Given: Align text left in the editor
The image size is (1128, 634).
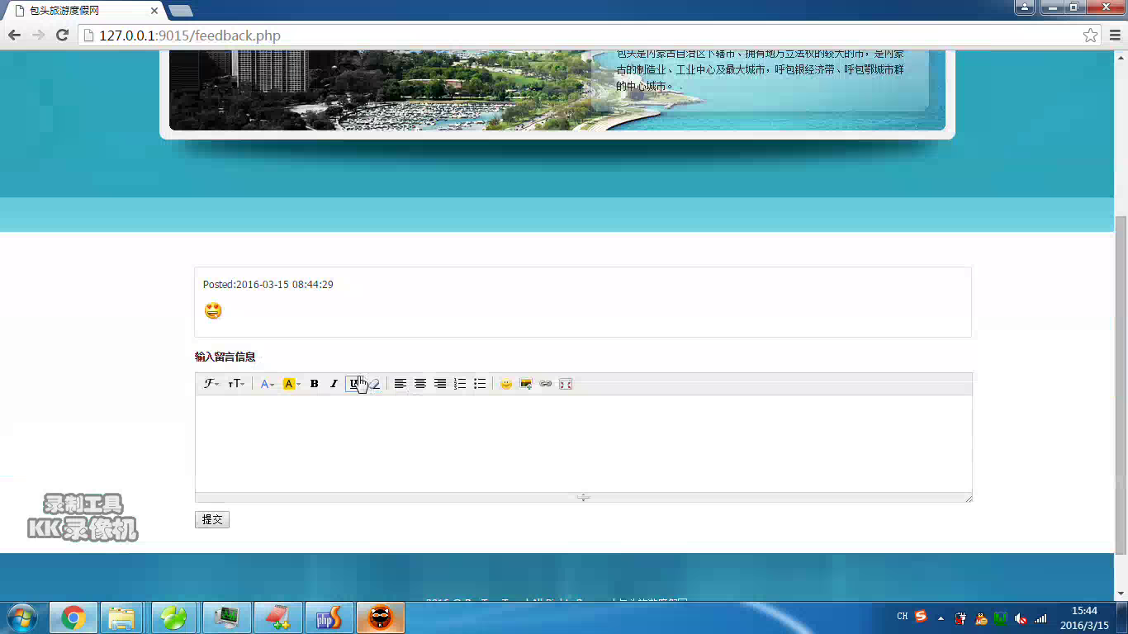Looking at the screenshot, I should (400, 384).
